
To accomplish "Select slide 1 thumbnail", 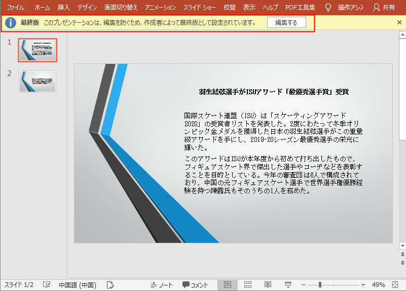I will point(38,50).
